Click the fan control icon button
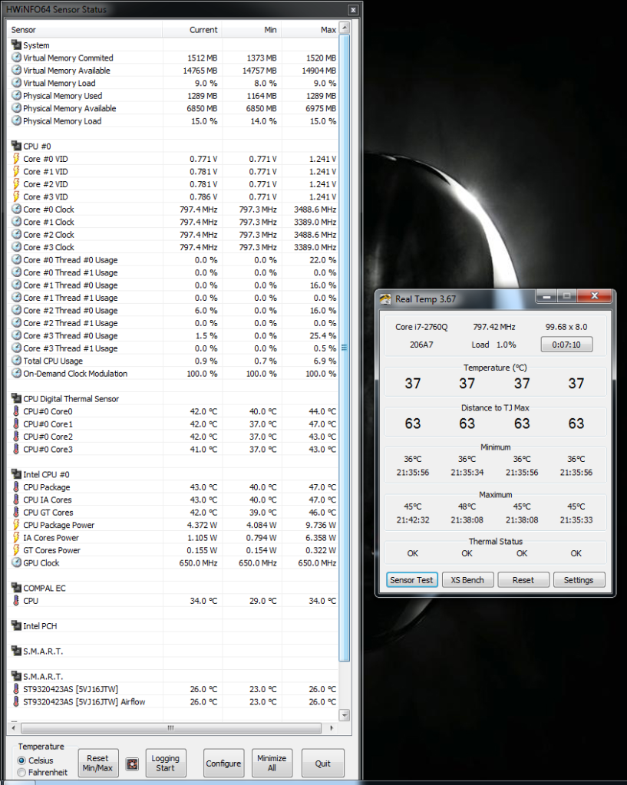The width and height of the screenshot is (627, 785). tap(132, 764)
